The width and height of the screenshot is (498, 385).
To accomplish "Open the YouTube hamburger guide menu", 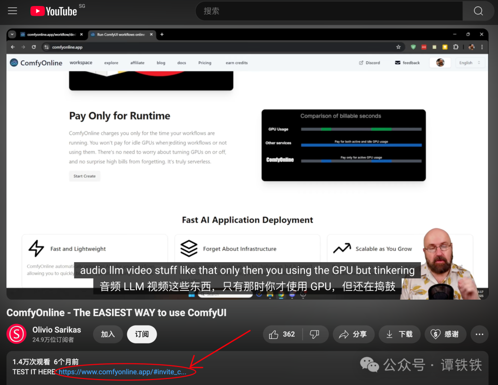I will point(12,11).
